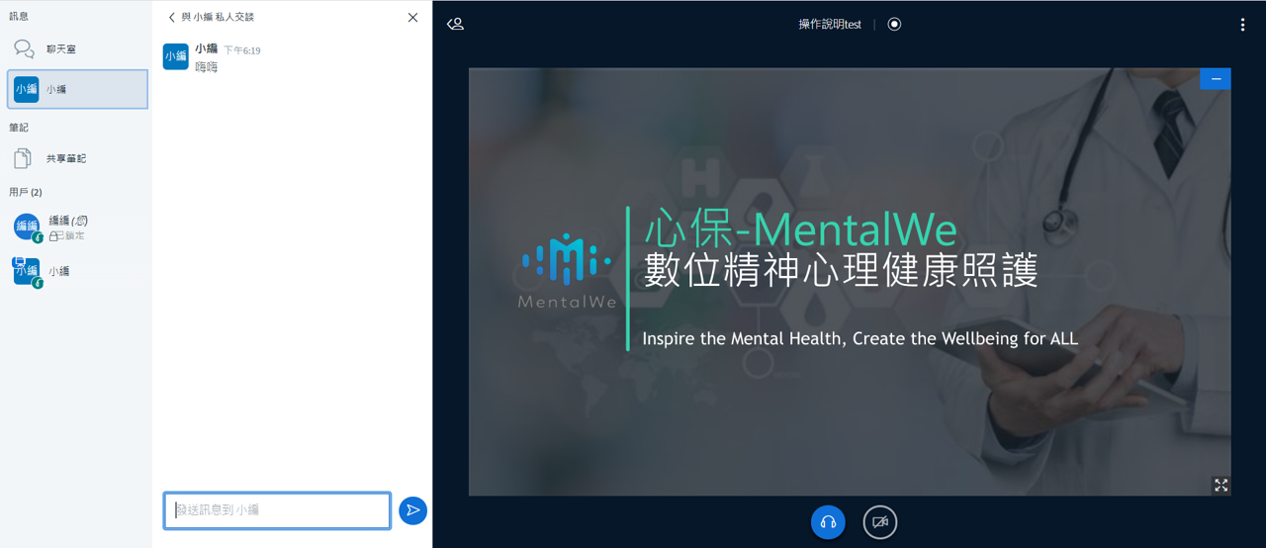Click the 小編 avatar in chat message

coord(176,56)
